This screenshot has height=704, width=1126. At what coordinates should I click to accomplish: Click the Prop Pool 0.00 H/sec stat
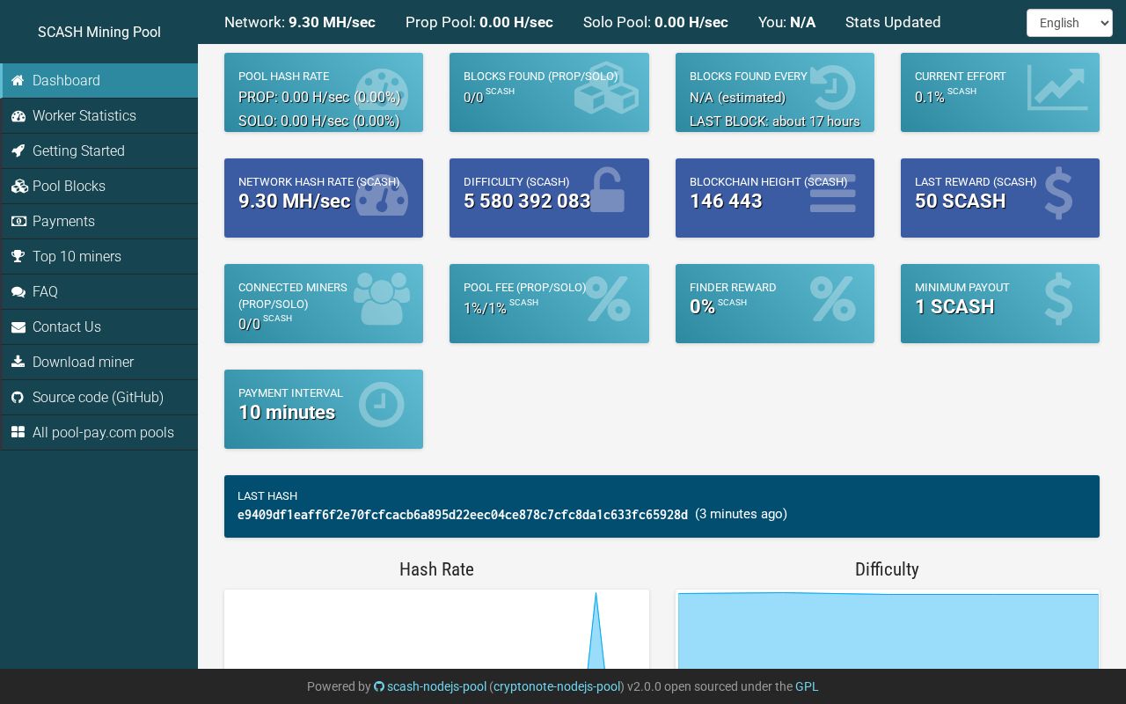[479, 22]
